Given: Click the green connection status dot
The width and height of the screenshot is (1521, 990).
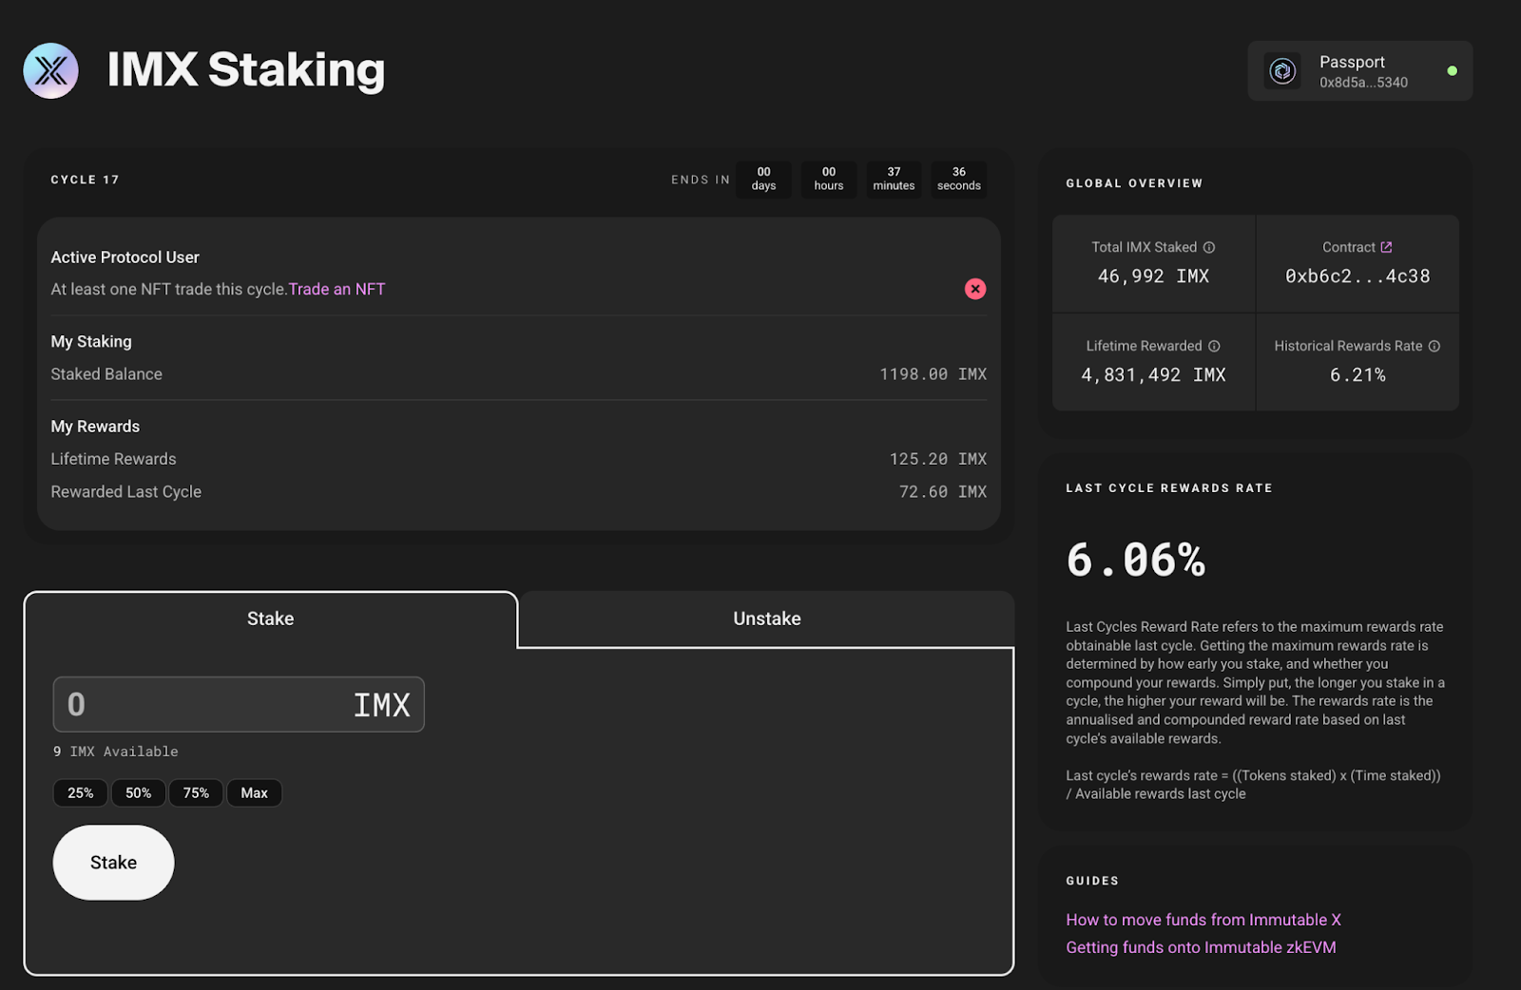Looking at the screenshot, I should (x=1452, y=70).
